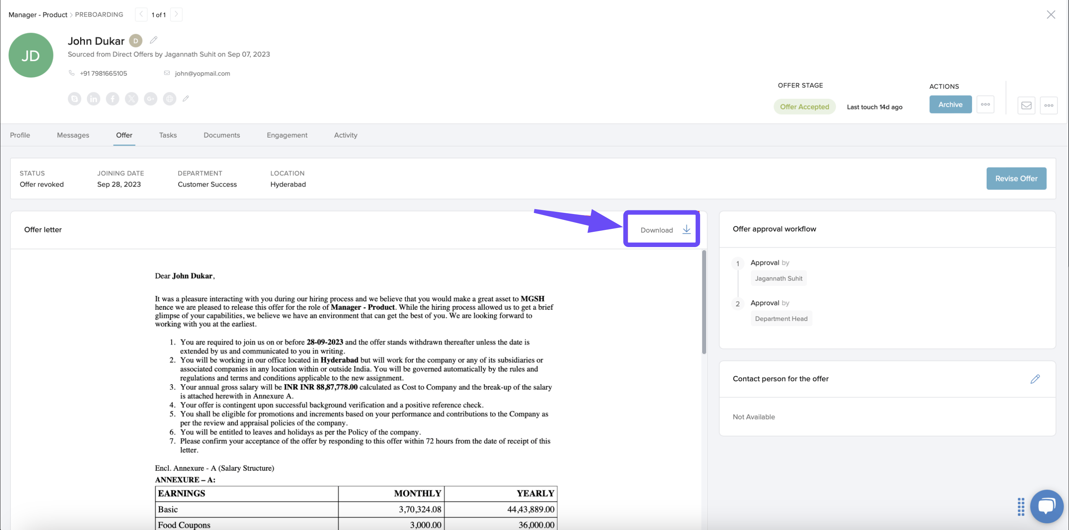The width and height of the screenshot is (1069, 530).
Task: Click the download arrow icon
Action: coord(686,229)
